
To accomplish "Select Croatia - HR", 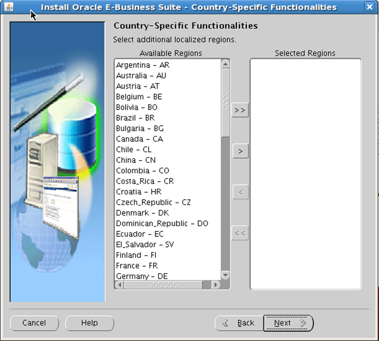I will [168, 192].
